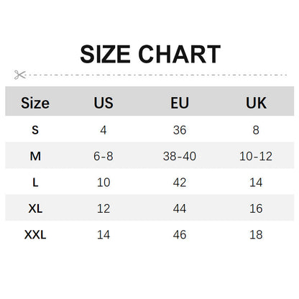Select the EU column header
The width and height of the screenshot is (299, 299).
180,103
